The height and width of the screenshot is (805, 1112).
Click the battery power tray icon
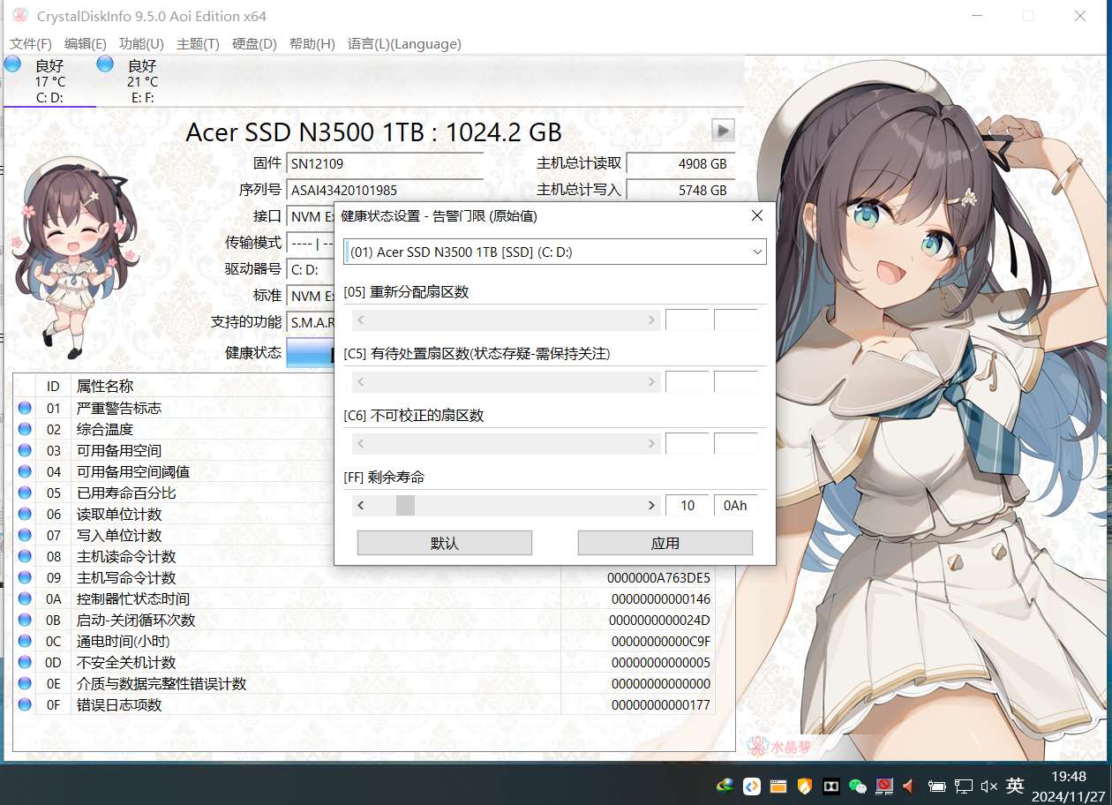click(x=937, y=786)
